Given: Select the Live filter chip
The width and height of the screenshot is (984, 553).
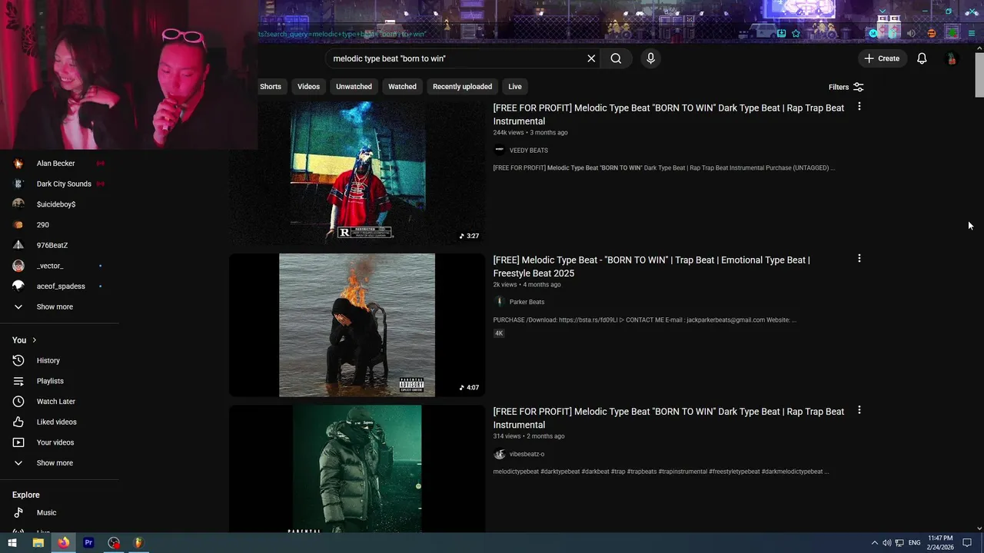Looking at the screenshot, I should click(x=515, y=87).
